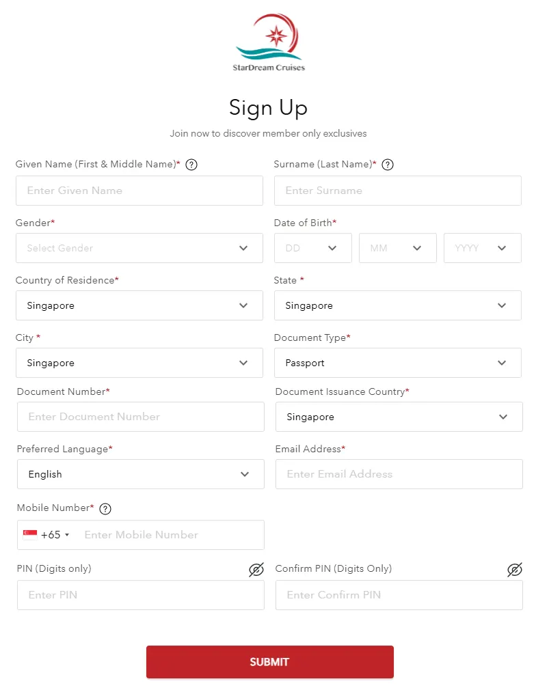The height and width of the screenshot is (690, 536).
Task: Toggle Confirm PIN visibility eye icon
Action: (x=515, y=570)
